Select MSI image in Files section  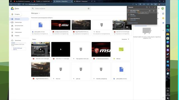click(x=101, y=49)
